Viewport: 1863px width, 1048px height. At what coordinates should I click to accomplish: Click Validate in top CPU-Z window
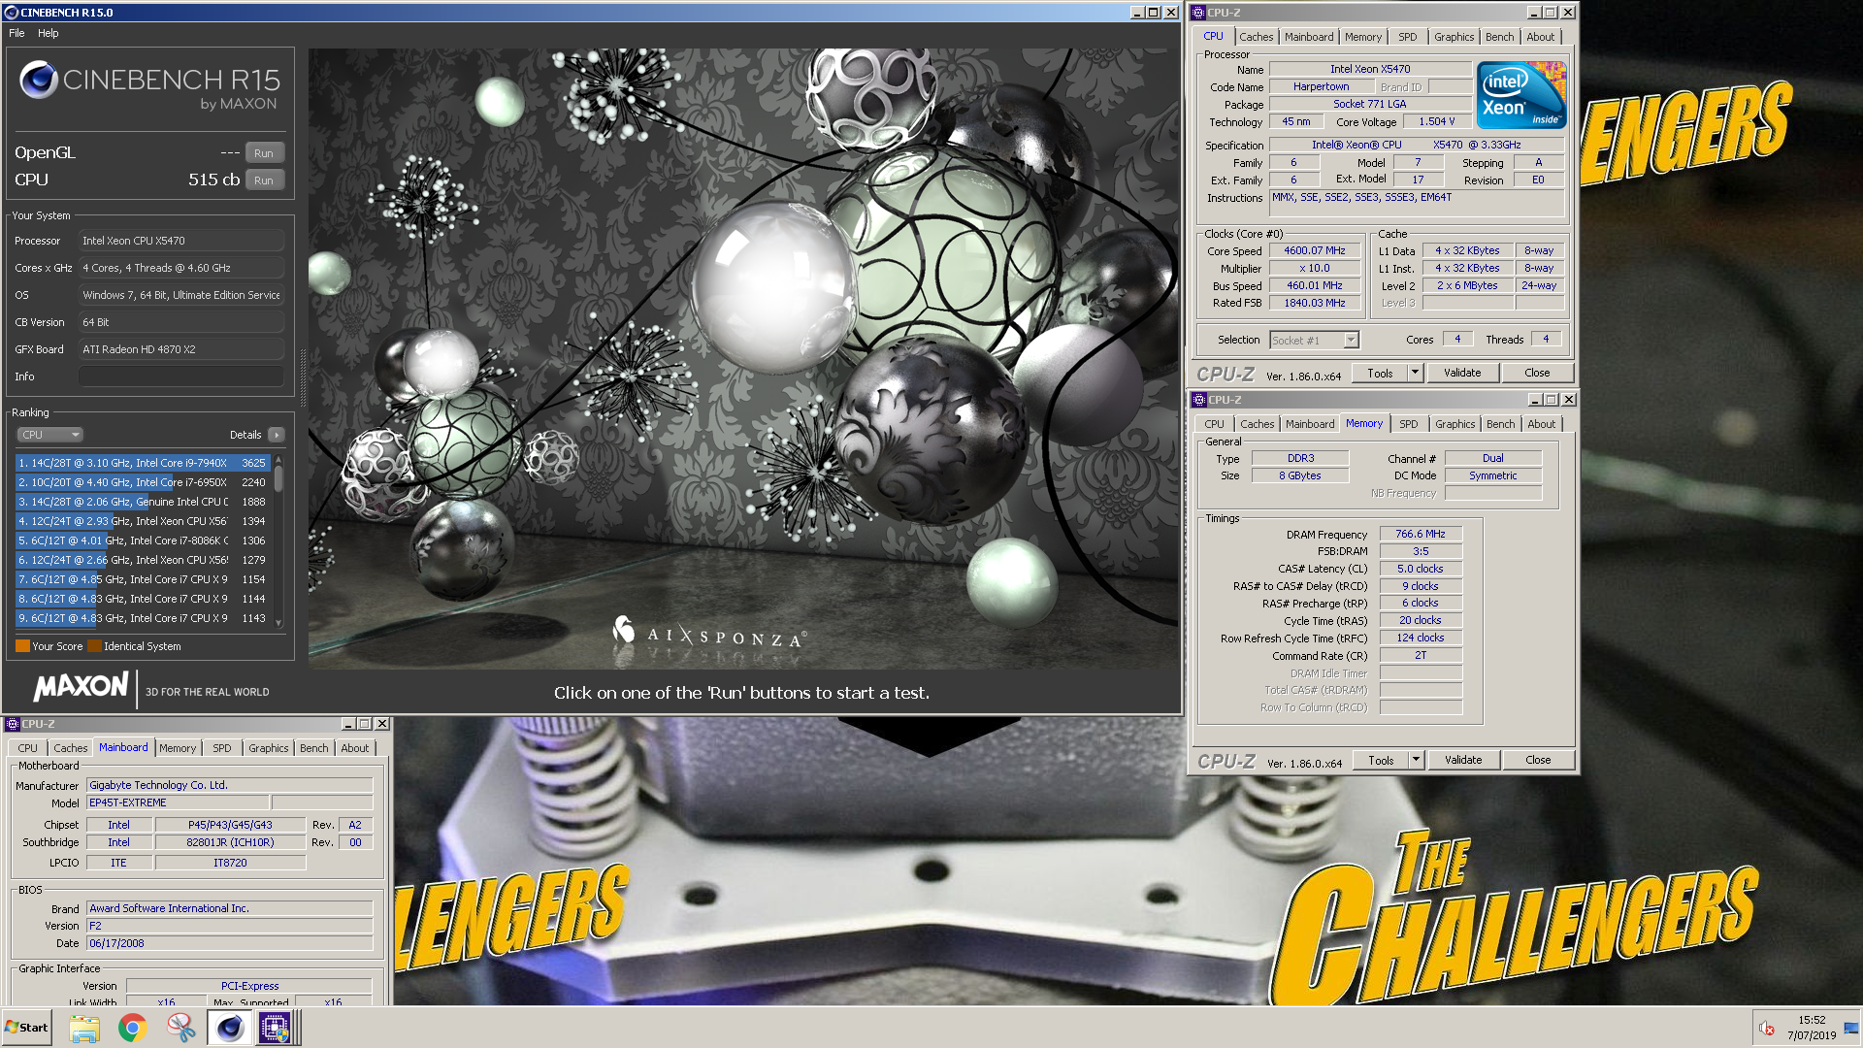point(1462,373)
